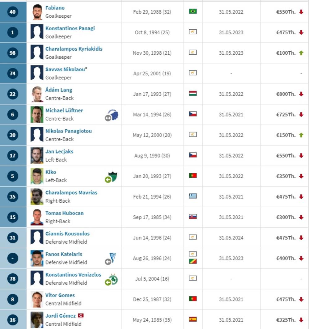Screen dimensions: 309x329
Task: Click the club crest beside Konstantinos Venizelos
Action: coord(112,279)
